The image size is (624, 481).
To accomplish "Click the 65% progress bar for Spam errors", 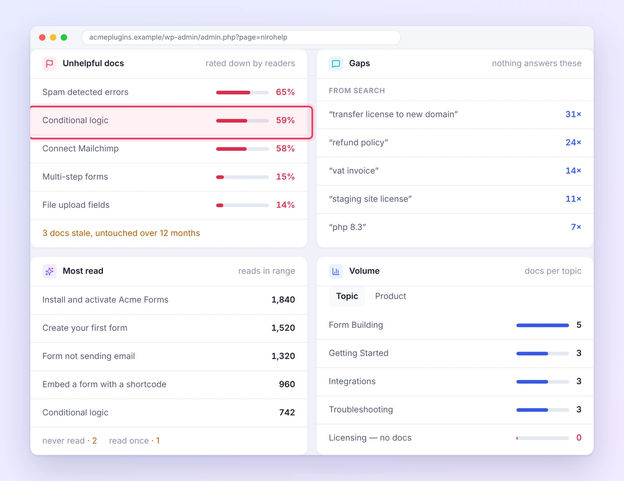I will click(243, 93).
